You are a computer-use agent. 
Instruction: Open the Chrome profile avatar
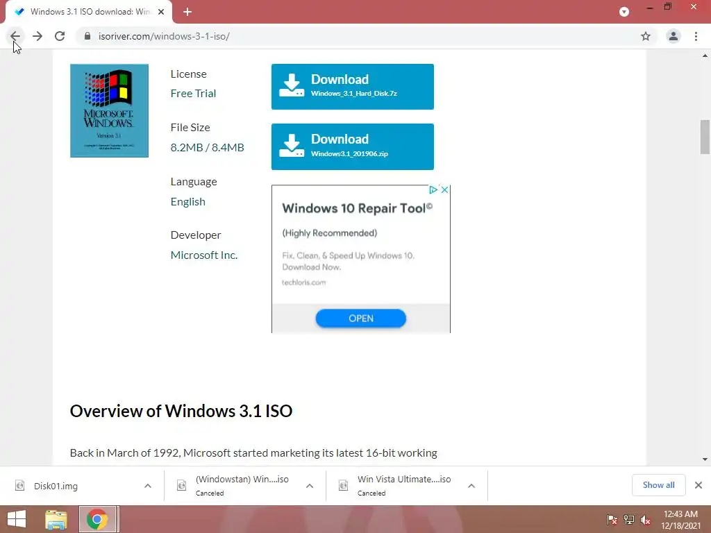(674, 36)
